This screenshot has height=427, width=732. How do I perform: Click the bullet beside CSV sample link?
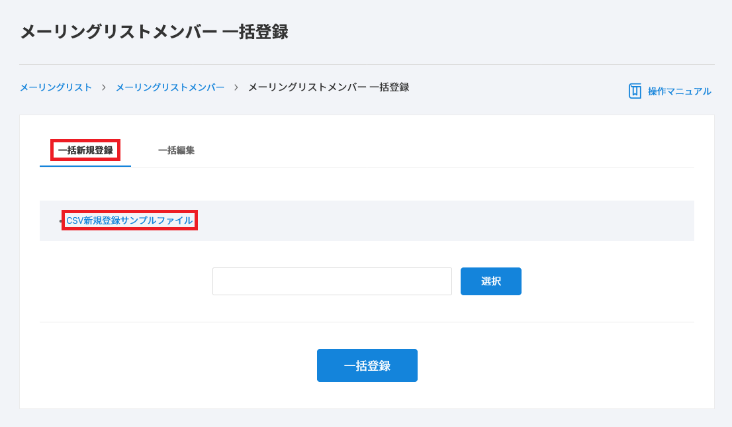(x=61, y=221)
